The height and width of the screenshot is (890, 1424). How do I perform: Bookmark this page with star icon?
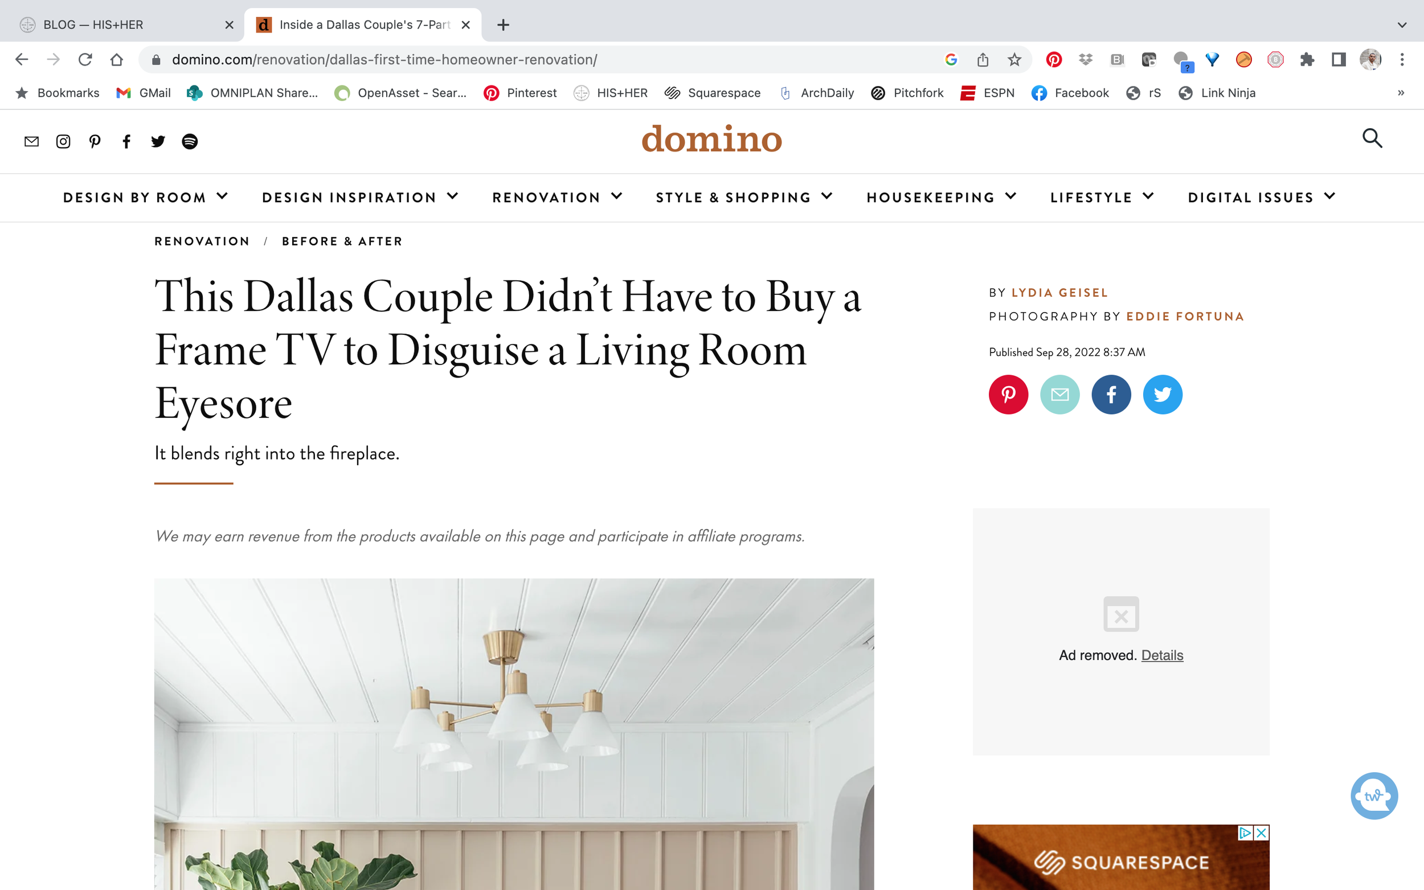[x=1014, y=59]
